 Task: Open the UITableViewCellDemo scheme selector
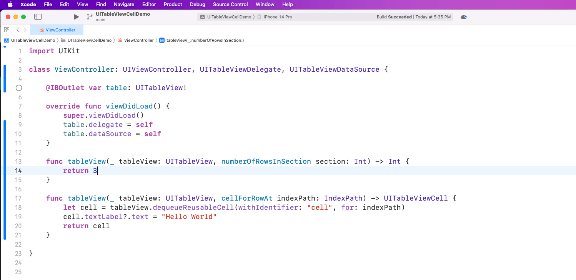(227, 16)
